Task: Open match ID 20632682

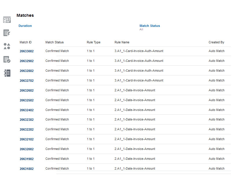Action: (x=27, y=91)
